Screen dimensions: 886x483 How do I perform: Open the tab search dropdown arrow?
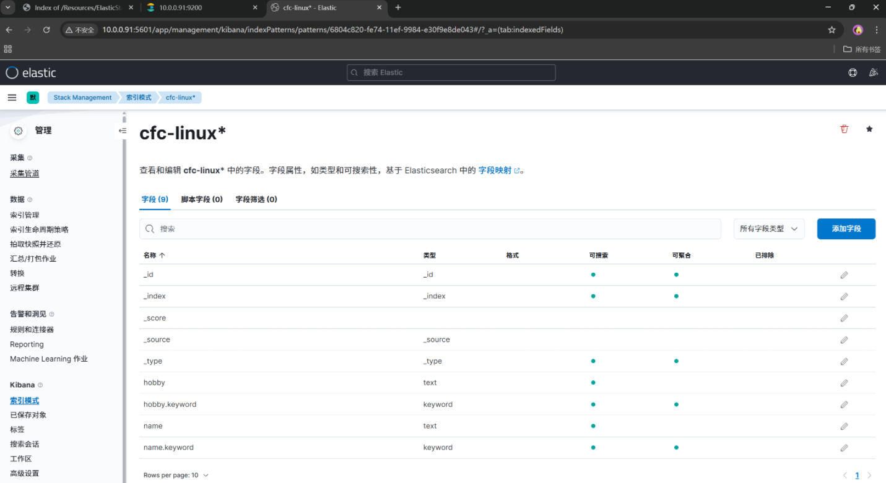click(x=8, y=7)
